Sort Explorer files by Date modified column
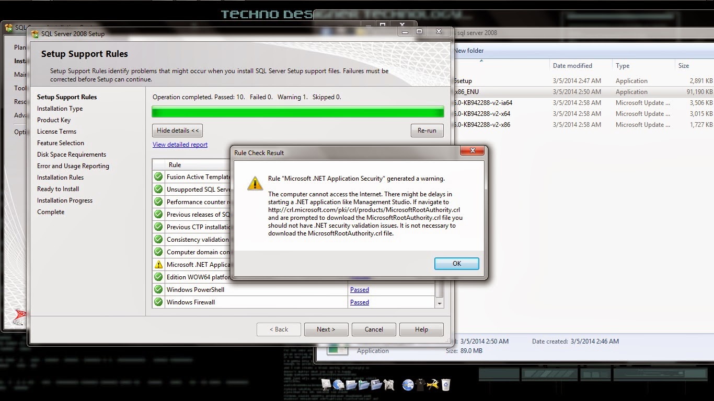The image size is (714, 401). coord(581,66)
